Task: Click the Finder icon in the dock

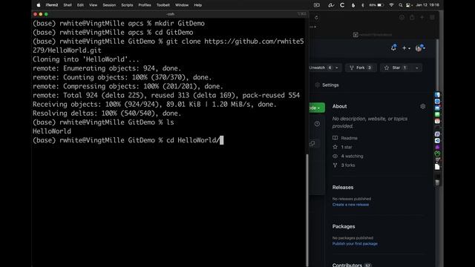Action: (x=437, y=95)
